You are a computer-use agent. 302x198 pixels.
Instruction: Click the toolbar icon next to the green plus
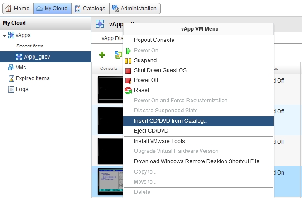tap(118, 55)
